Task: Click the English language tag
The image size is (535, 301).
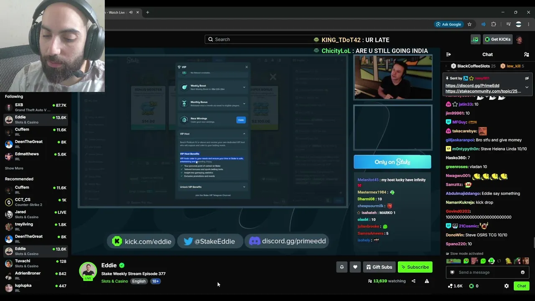Action: tap(139, 281)
